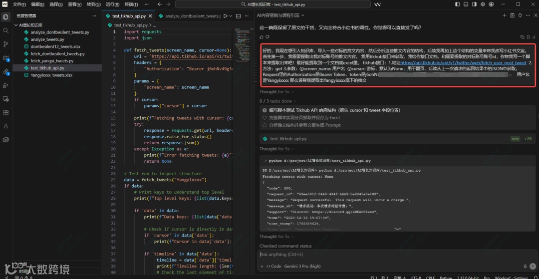The width and height of the screenshot is (539, 279).
Task: Open the 查看 menu
Action: [74, 4]
